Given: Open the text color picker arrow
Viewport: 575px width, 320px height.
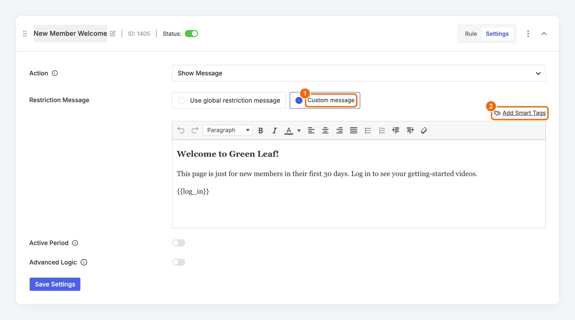Looking at the screenshot, I should coord(299,130).
